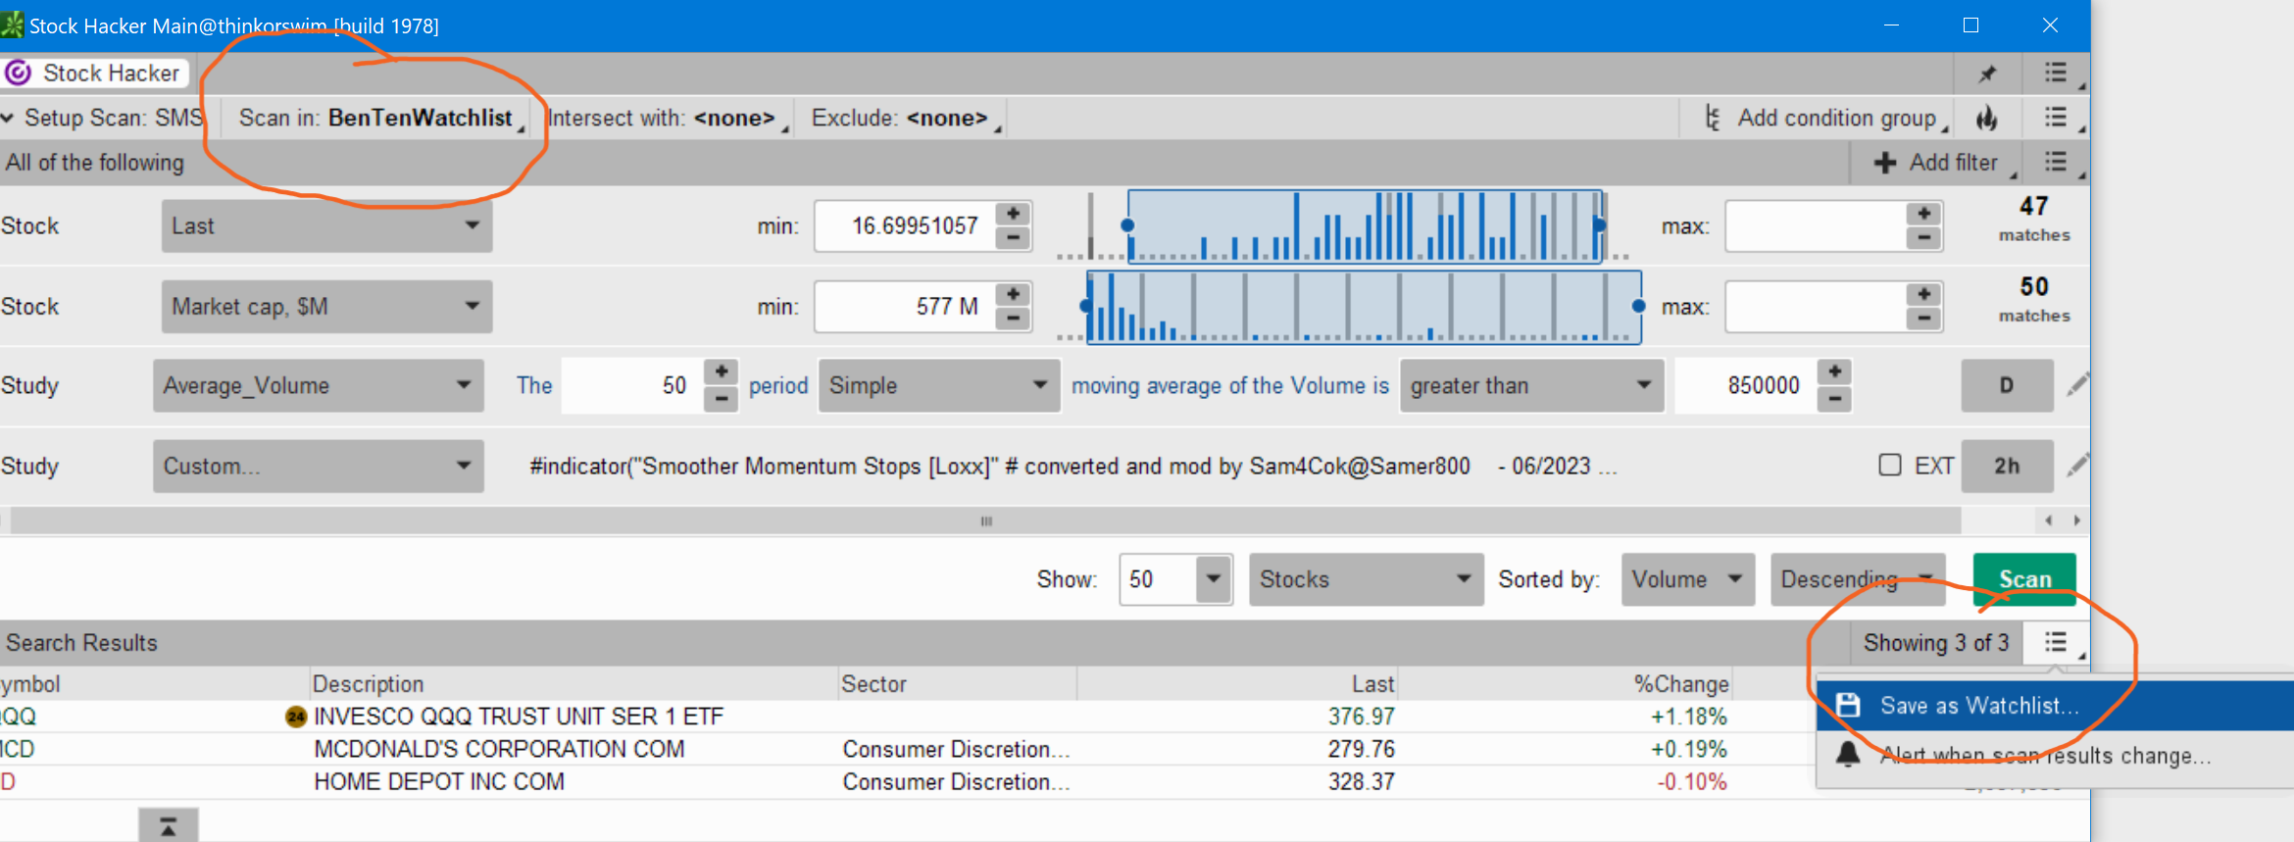Image resolution: width=2294 pixels, height=842 pixels.
Task: Collapse the Setup Scan: SMS section
Action: click(x=8, y=119)
